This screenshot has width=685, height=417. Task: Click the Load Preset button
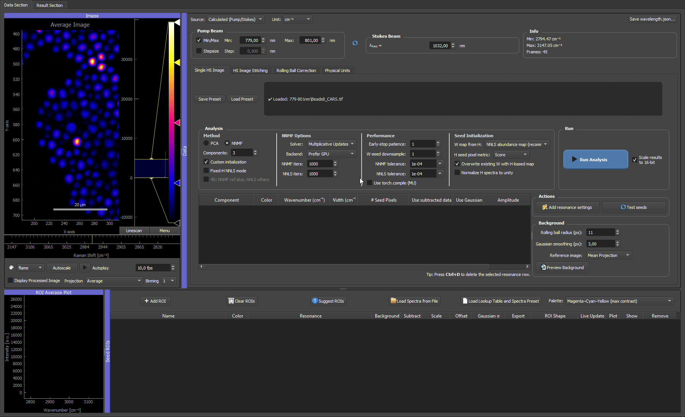click(242, 99)
